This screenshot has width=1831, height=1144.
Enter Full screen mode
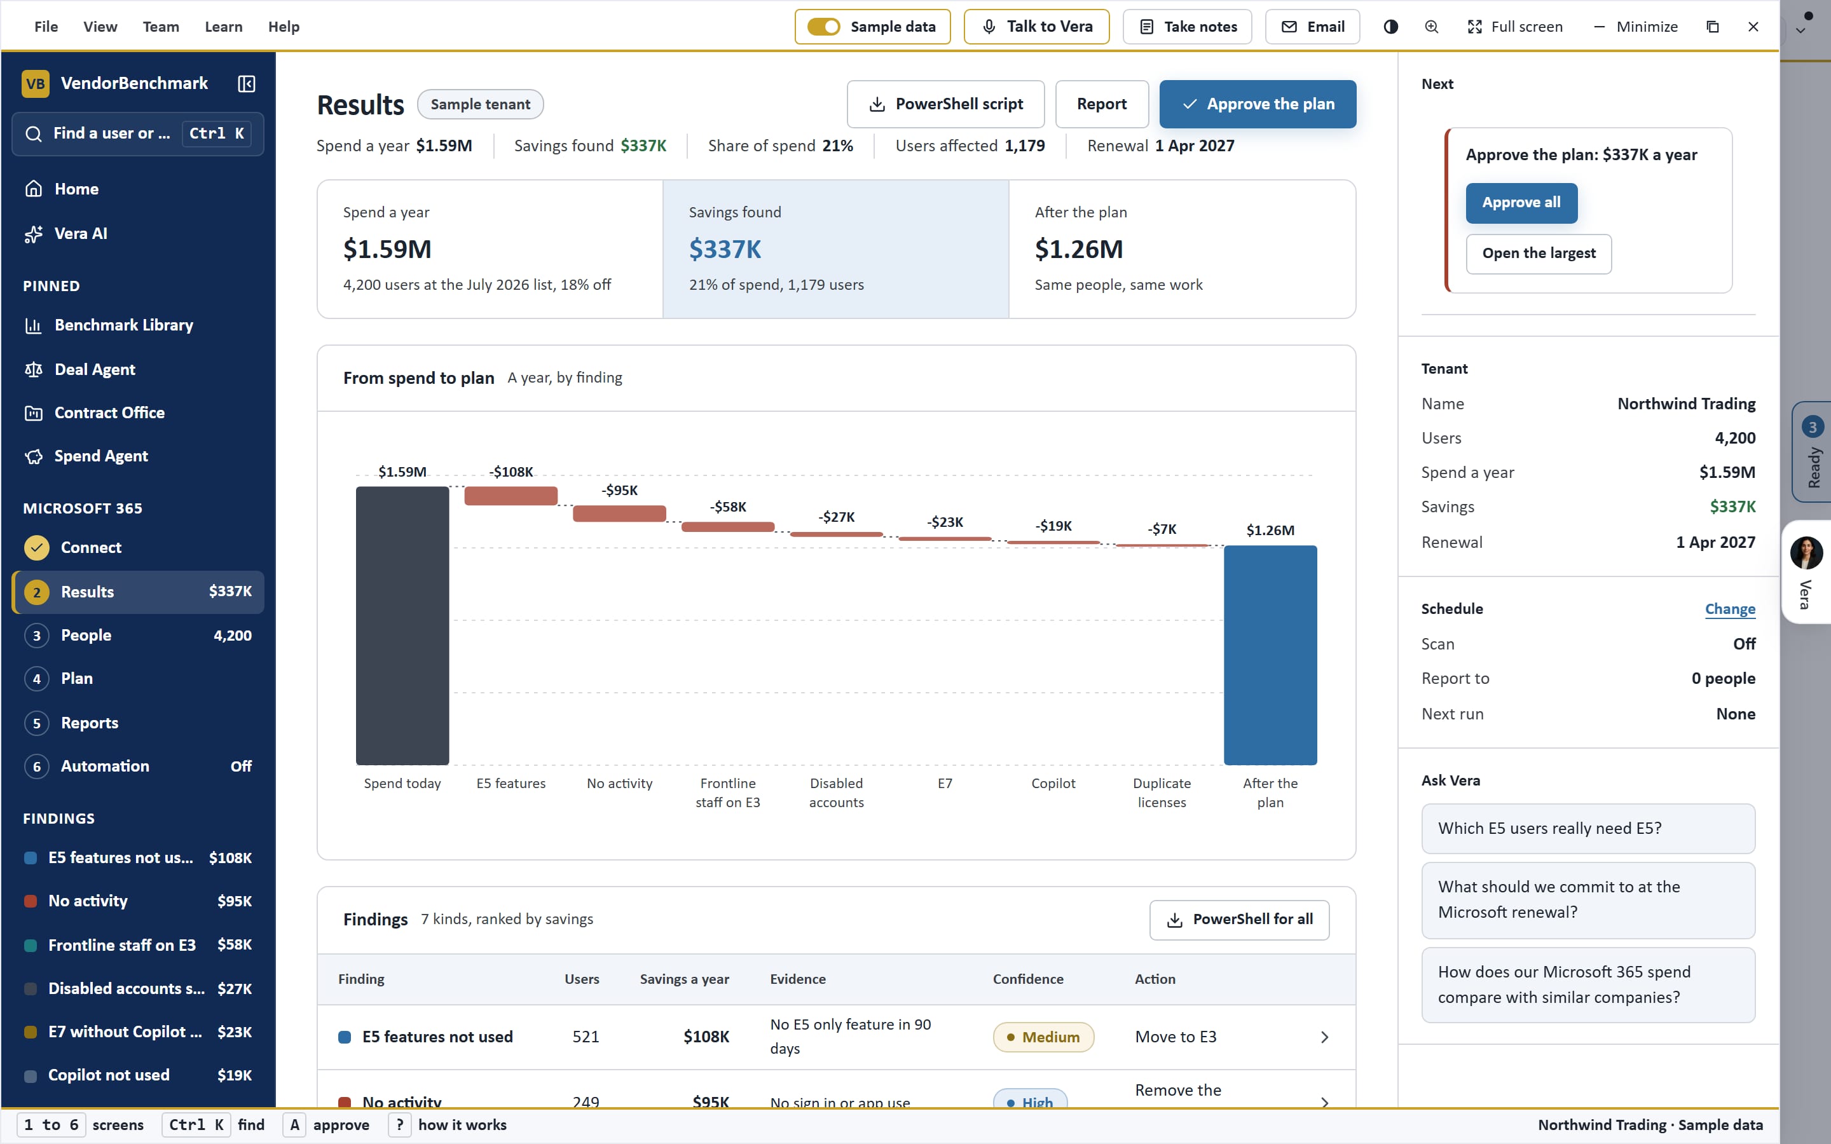click(x=1515, y=27)
